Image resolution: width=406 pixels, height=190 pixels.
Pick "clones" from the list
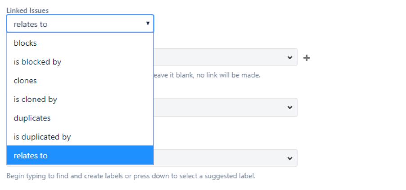[x=80, y=81]
